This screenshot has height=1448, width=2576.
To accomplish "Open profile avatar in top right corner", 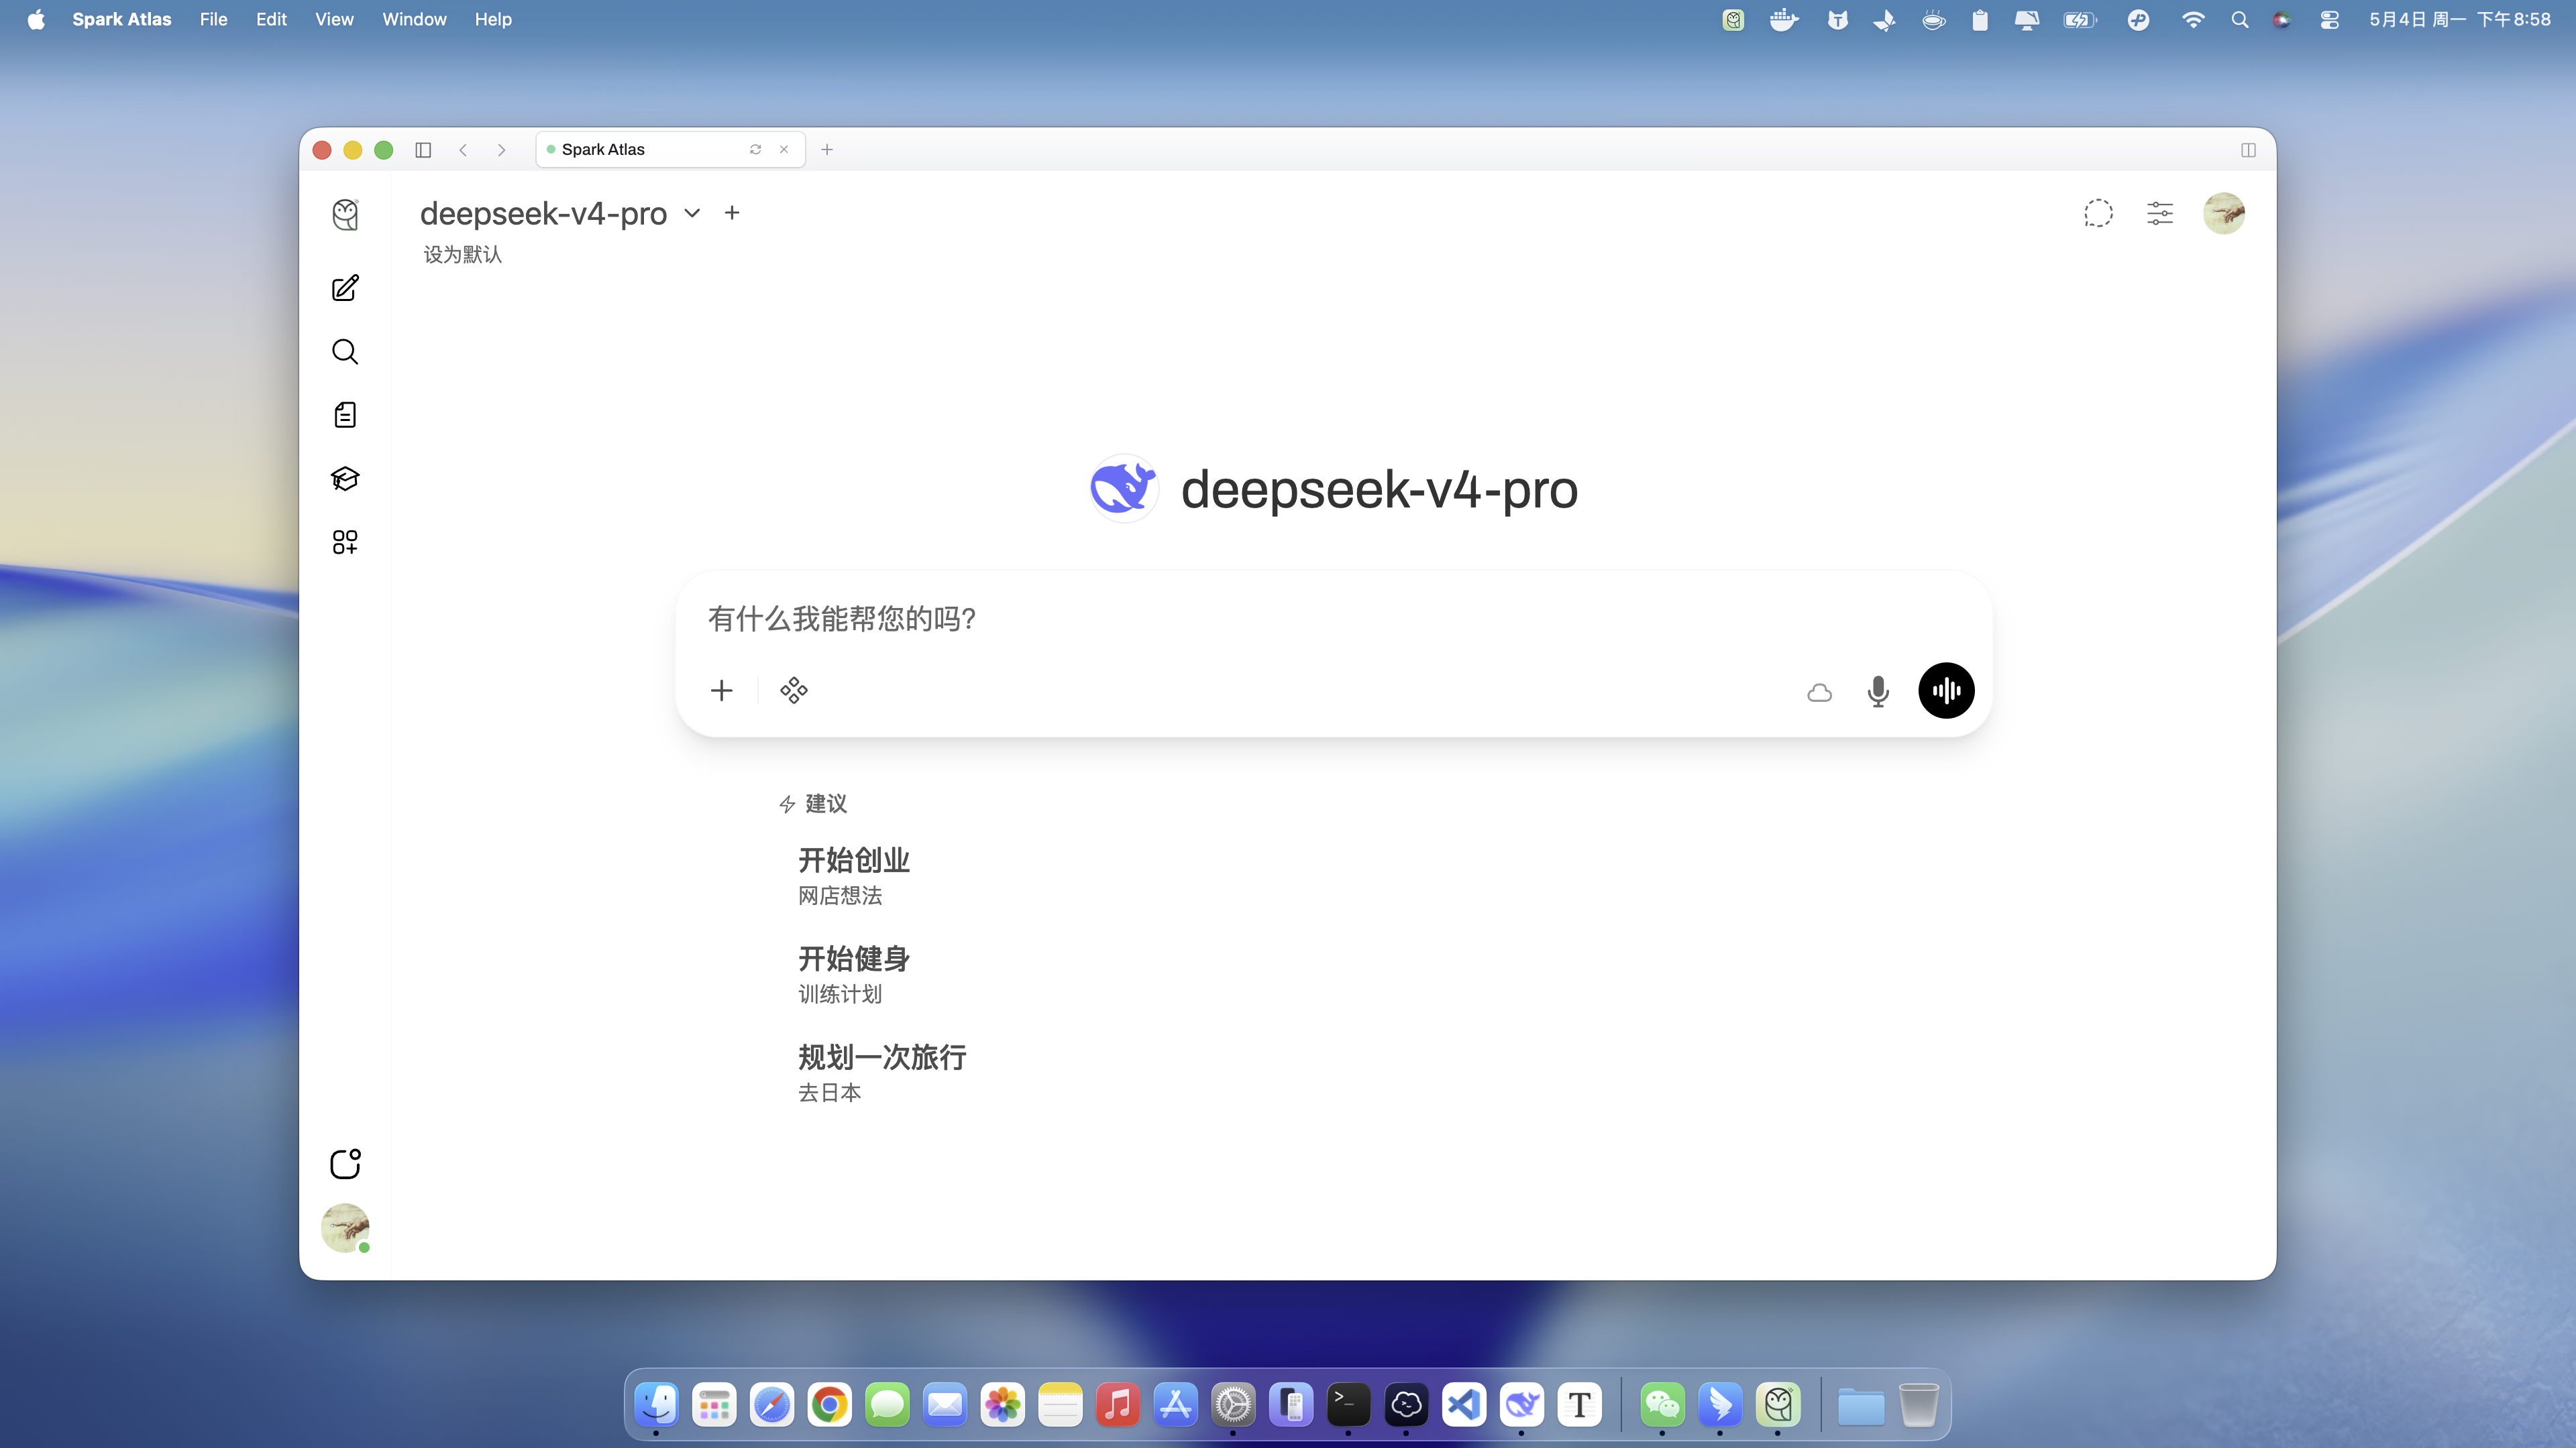I will 2224,213.
